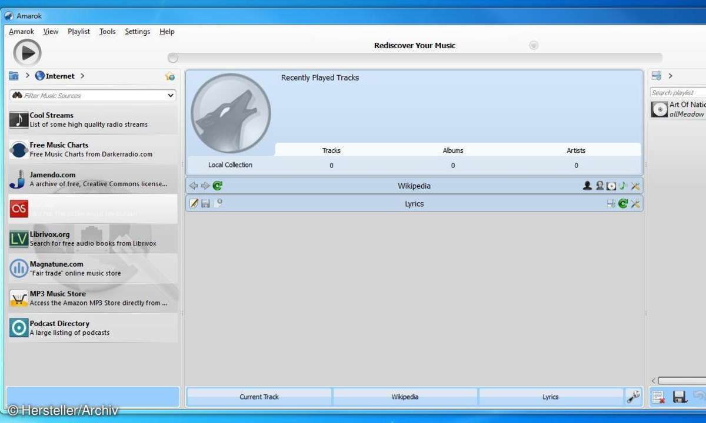Switch to Lyrics applet tab at bottom

(x=551, y=397)
